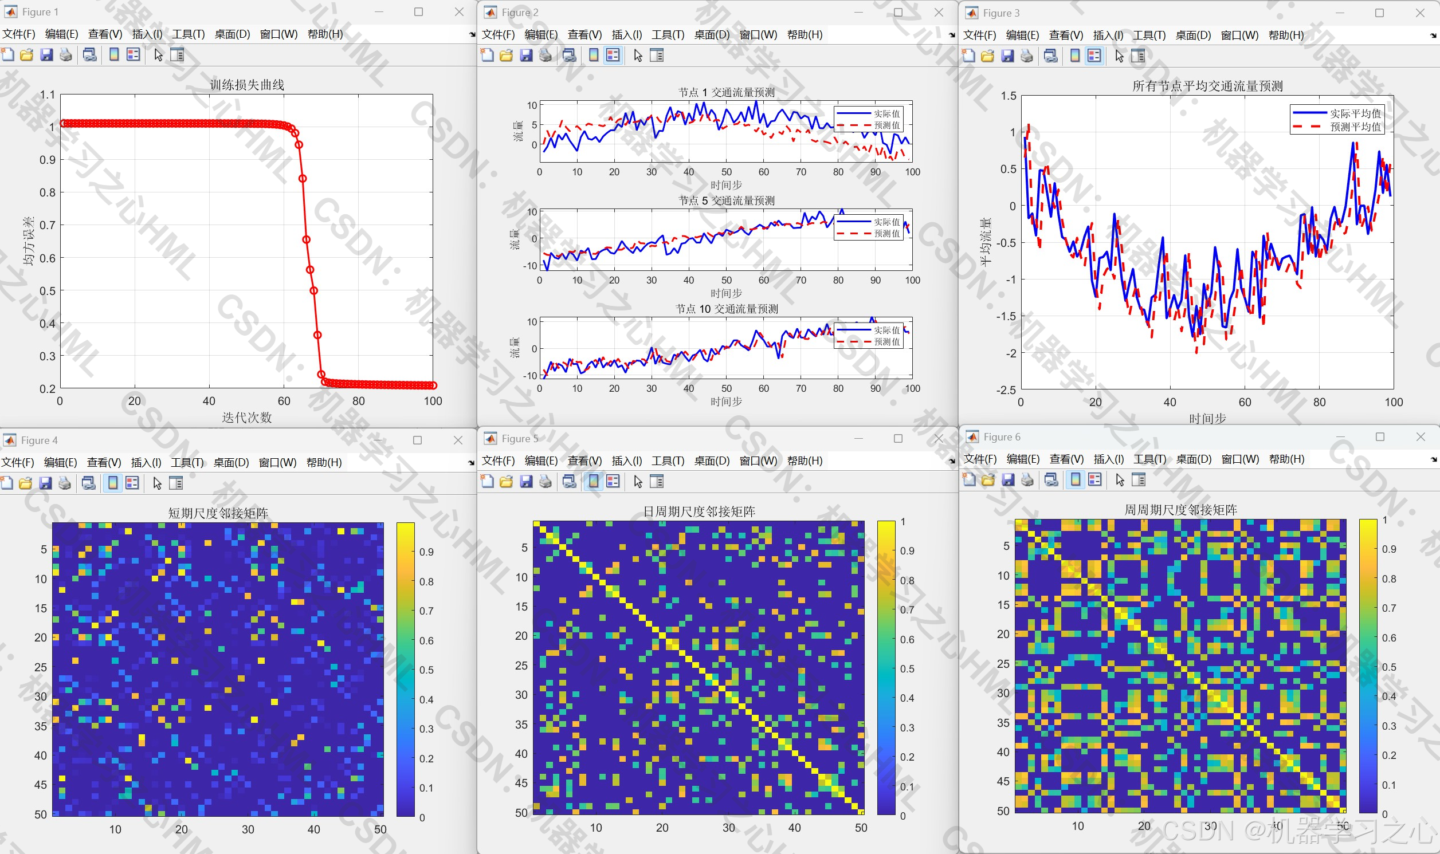Screen dimensions: 1440x854
Task: Expand 文件(F) menu in Figure 2
Action: click(x=498, y=34)
